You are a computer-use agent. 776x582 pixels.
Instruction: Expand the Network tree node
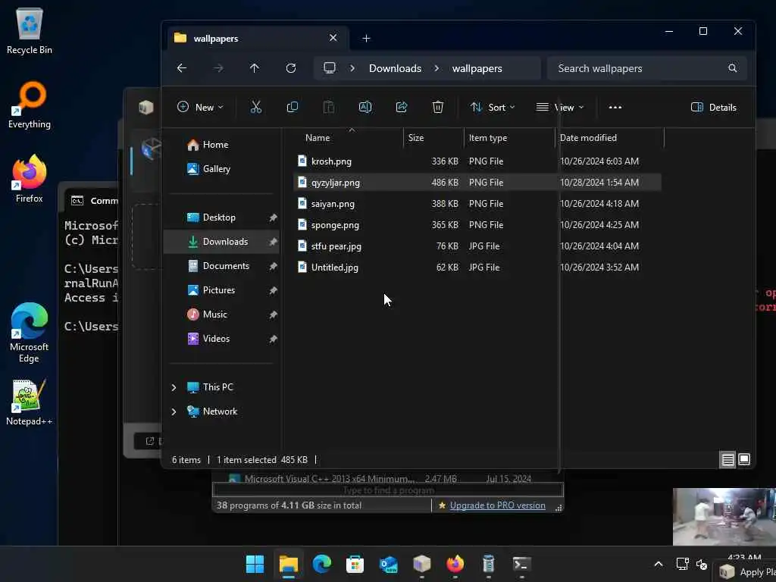point(174,411)
